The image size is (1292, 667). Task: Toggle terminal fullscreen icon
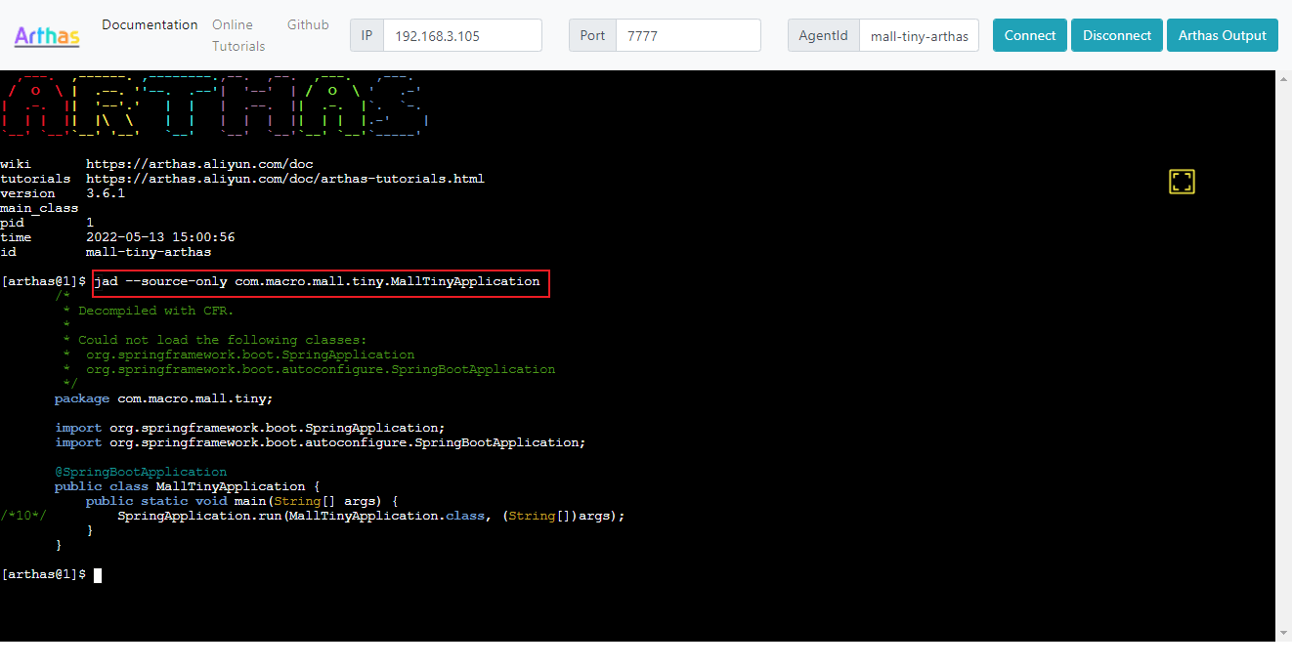[x=1182, y=182]
